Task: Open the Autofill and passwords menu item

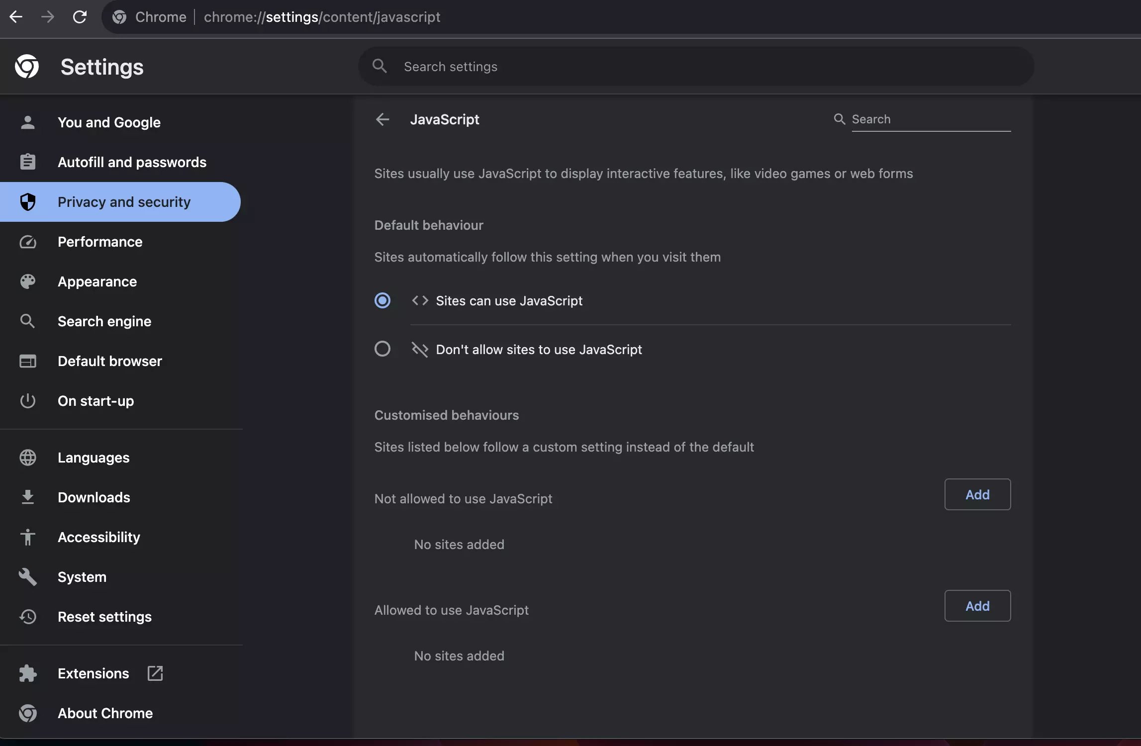Action: [x=131, y=162]
